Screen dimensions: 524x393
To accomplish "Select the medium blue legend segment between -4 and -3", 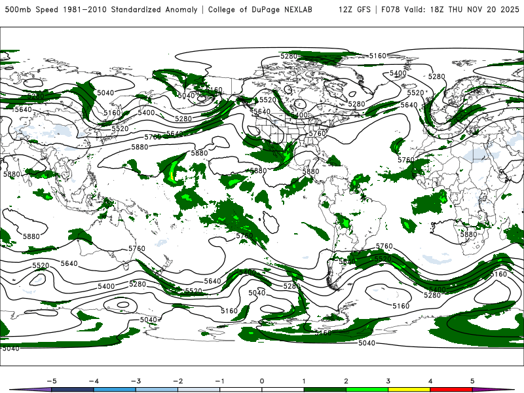I will tap(115, 390).
